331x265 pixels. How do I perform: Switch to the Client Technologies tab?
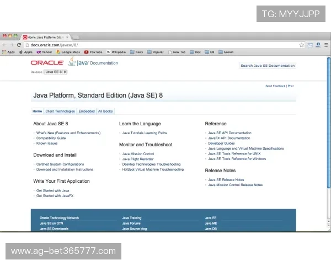coord(60,111)
